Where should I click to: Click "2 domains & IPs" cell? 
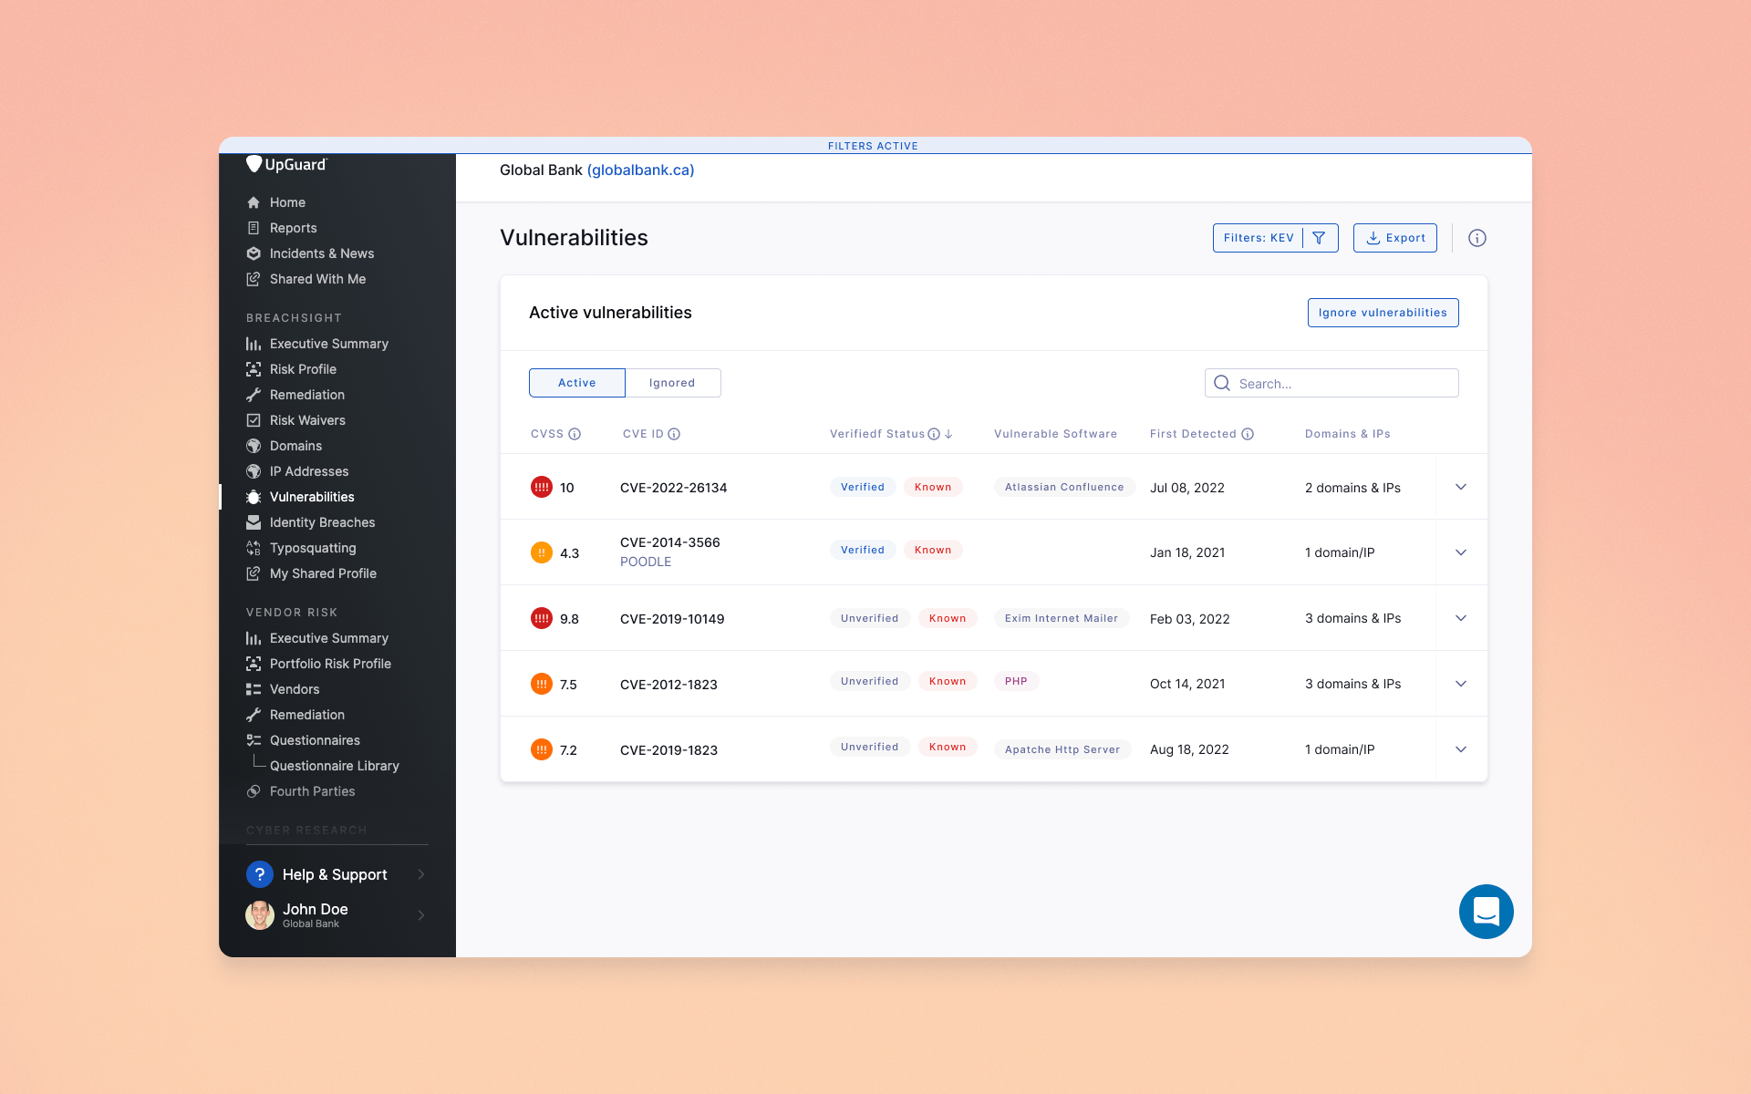1352,488
